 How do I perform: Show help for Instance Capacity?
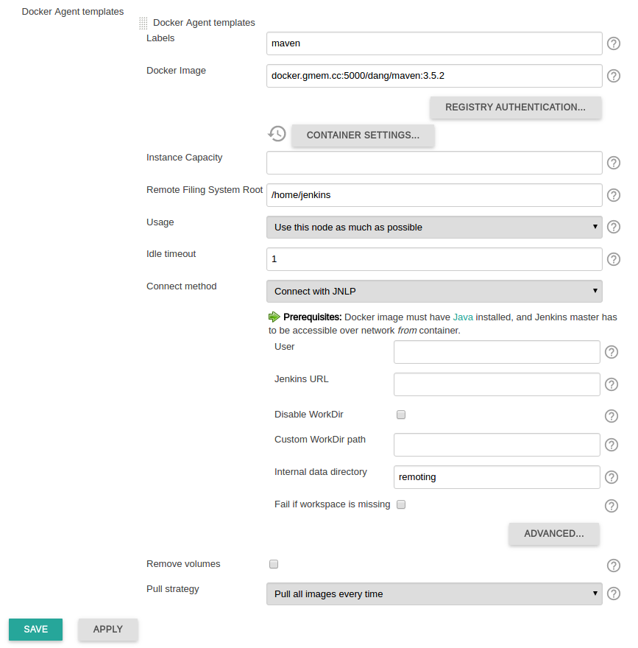[x=614, y=163]
